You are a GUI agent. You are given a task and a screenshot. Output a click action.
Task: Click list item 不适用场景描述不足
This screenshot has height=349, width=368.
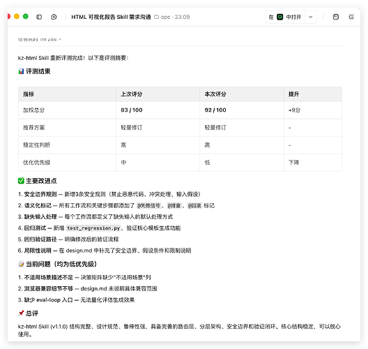tap(84, 277)
